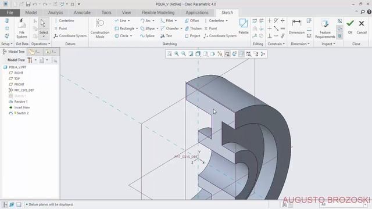Expand the Operations group dropdown
Screen dimensions: 372x209
(x=41, y=44)
